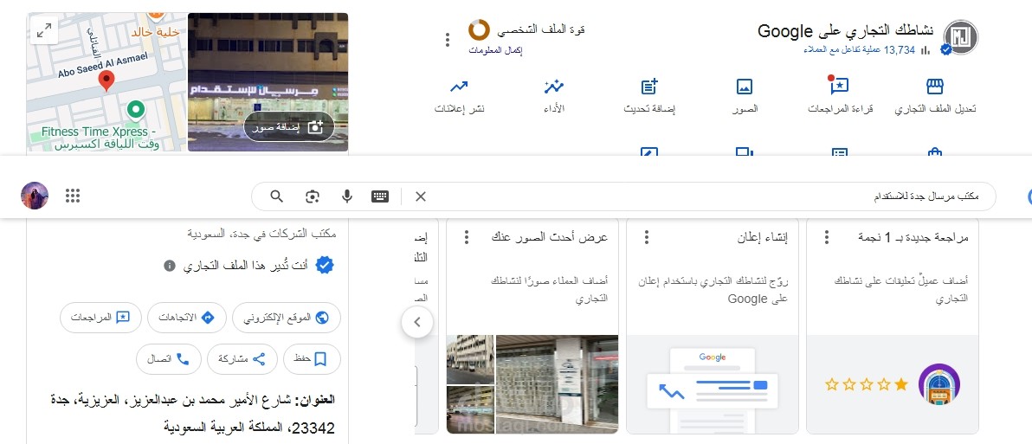1032x444 pixels.
Task: Clear the search box with X
Action: coord(421,196)
